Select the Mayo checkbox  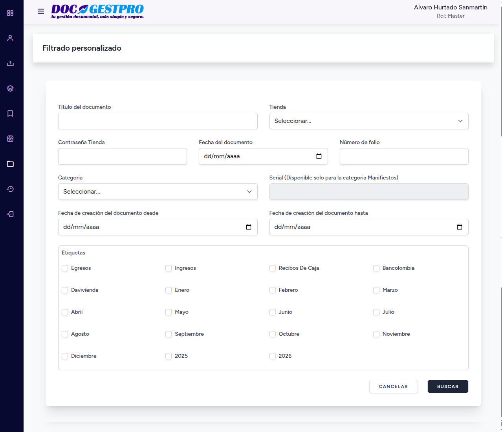pos(169,312)
